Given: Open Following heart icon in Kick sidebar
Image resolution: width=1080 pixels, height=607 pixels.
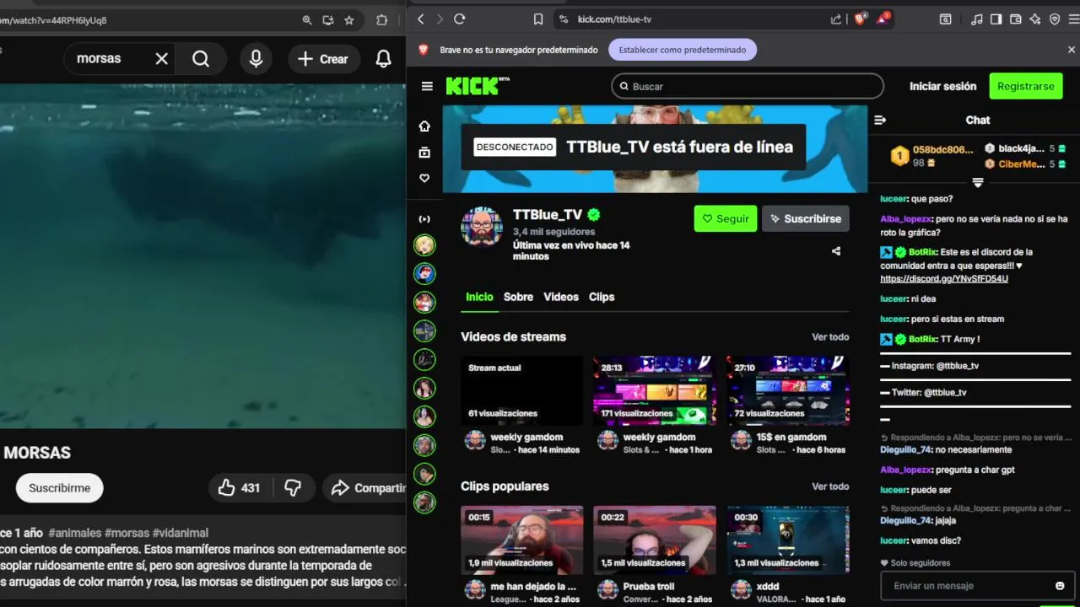Looking at the screenshot, I should 424,178.
